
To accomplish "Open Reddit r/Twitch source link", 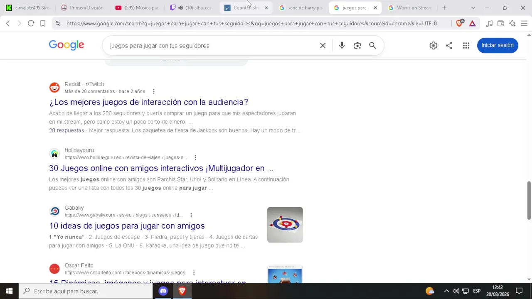I will click(x=84, y=84).
